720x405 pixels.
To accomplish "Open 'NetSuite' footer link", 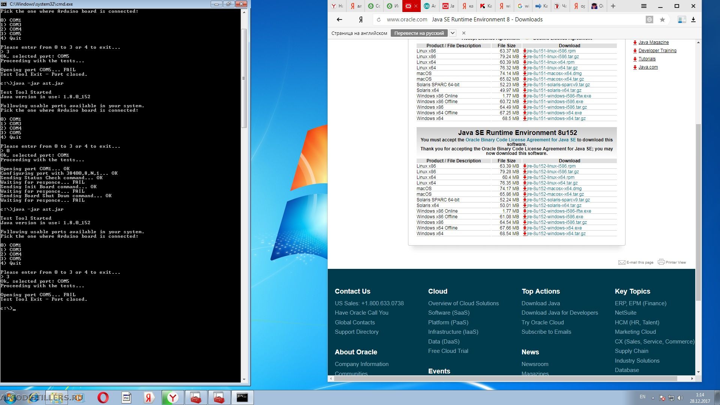I will [625, 313].
